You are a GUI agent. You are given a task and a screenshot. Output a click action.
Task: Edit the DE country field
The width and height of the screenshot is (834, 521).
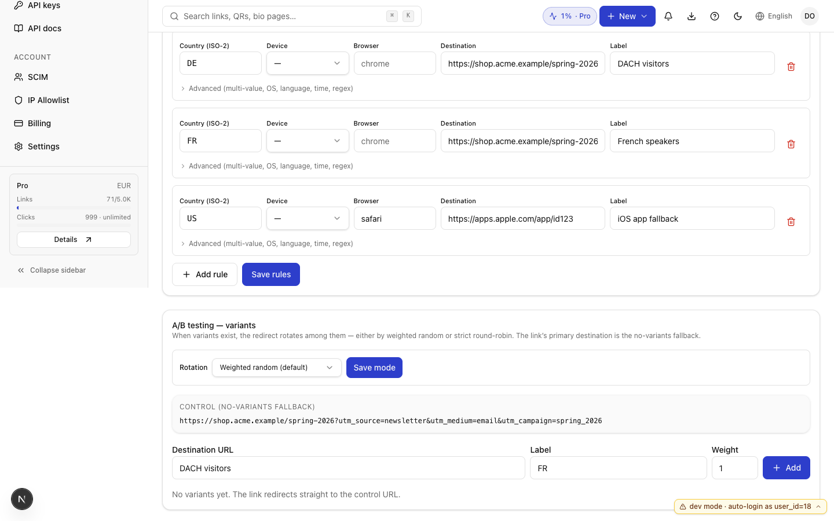(x=221, y=63)
